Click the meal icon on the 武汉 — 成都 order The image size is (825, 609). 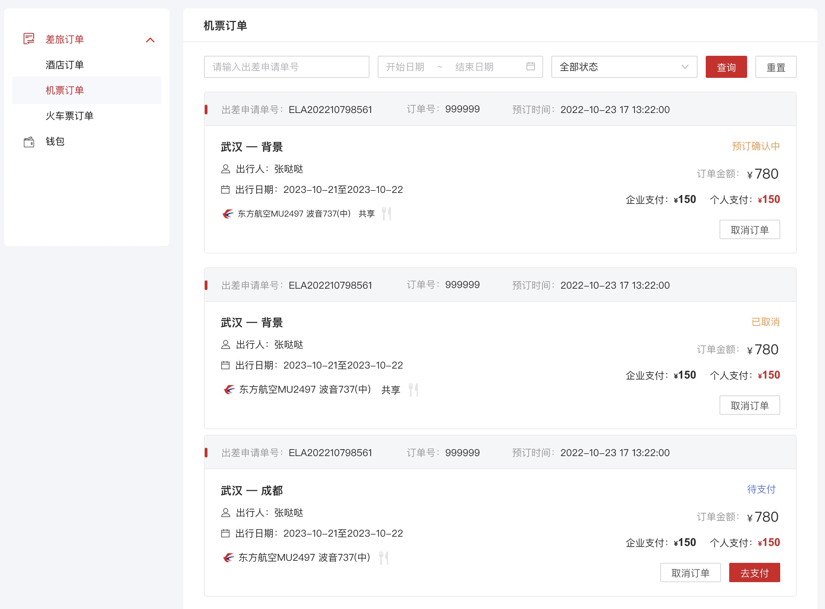point(384,557)
